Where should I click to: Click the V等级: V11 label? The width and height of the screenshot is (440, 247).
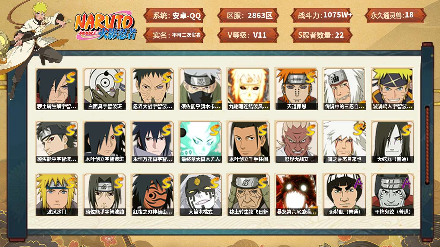(248, 35)
